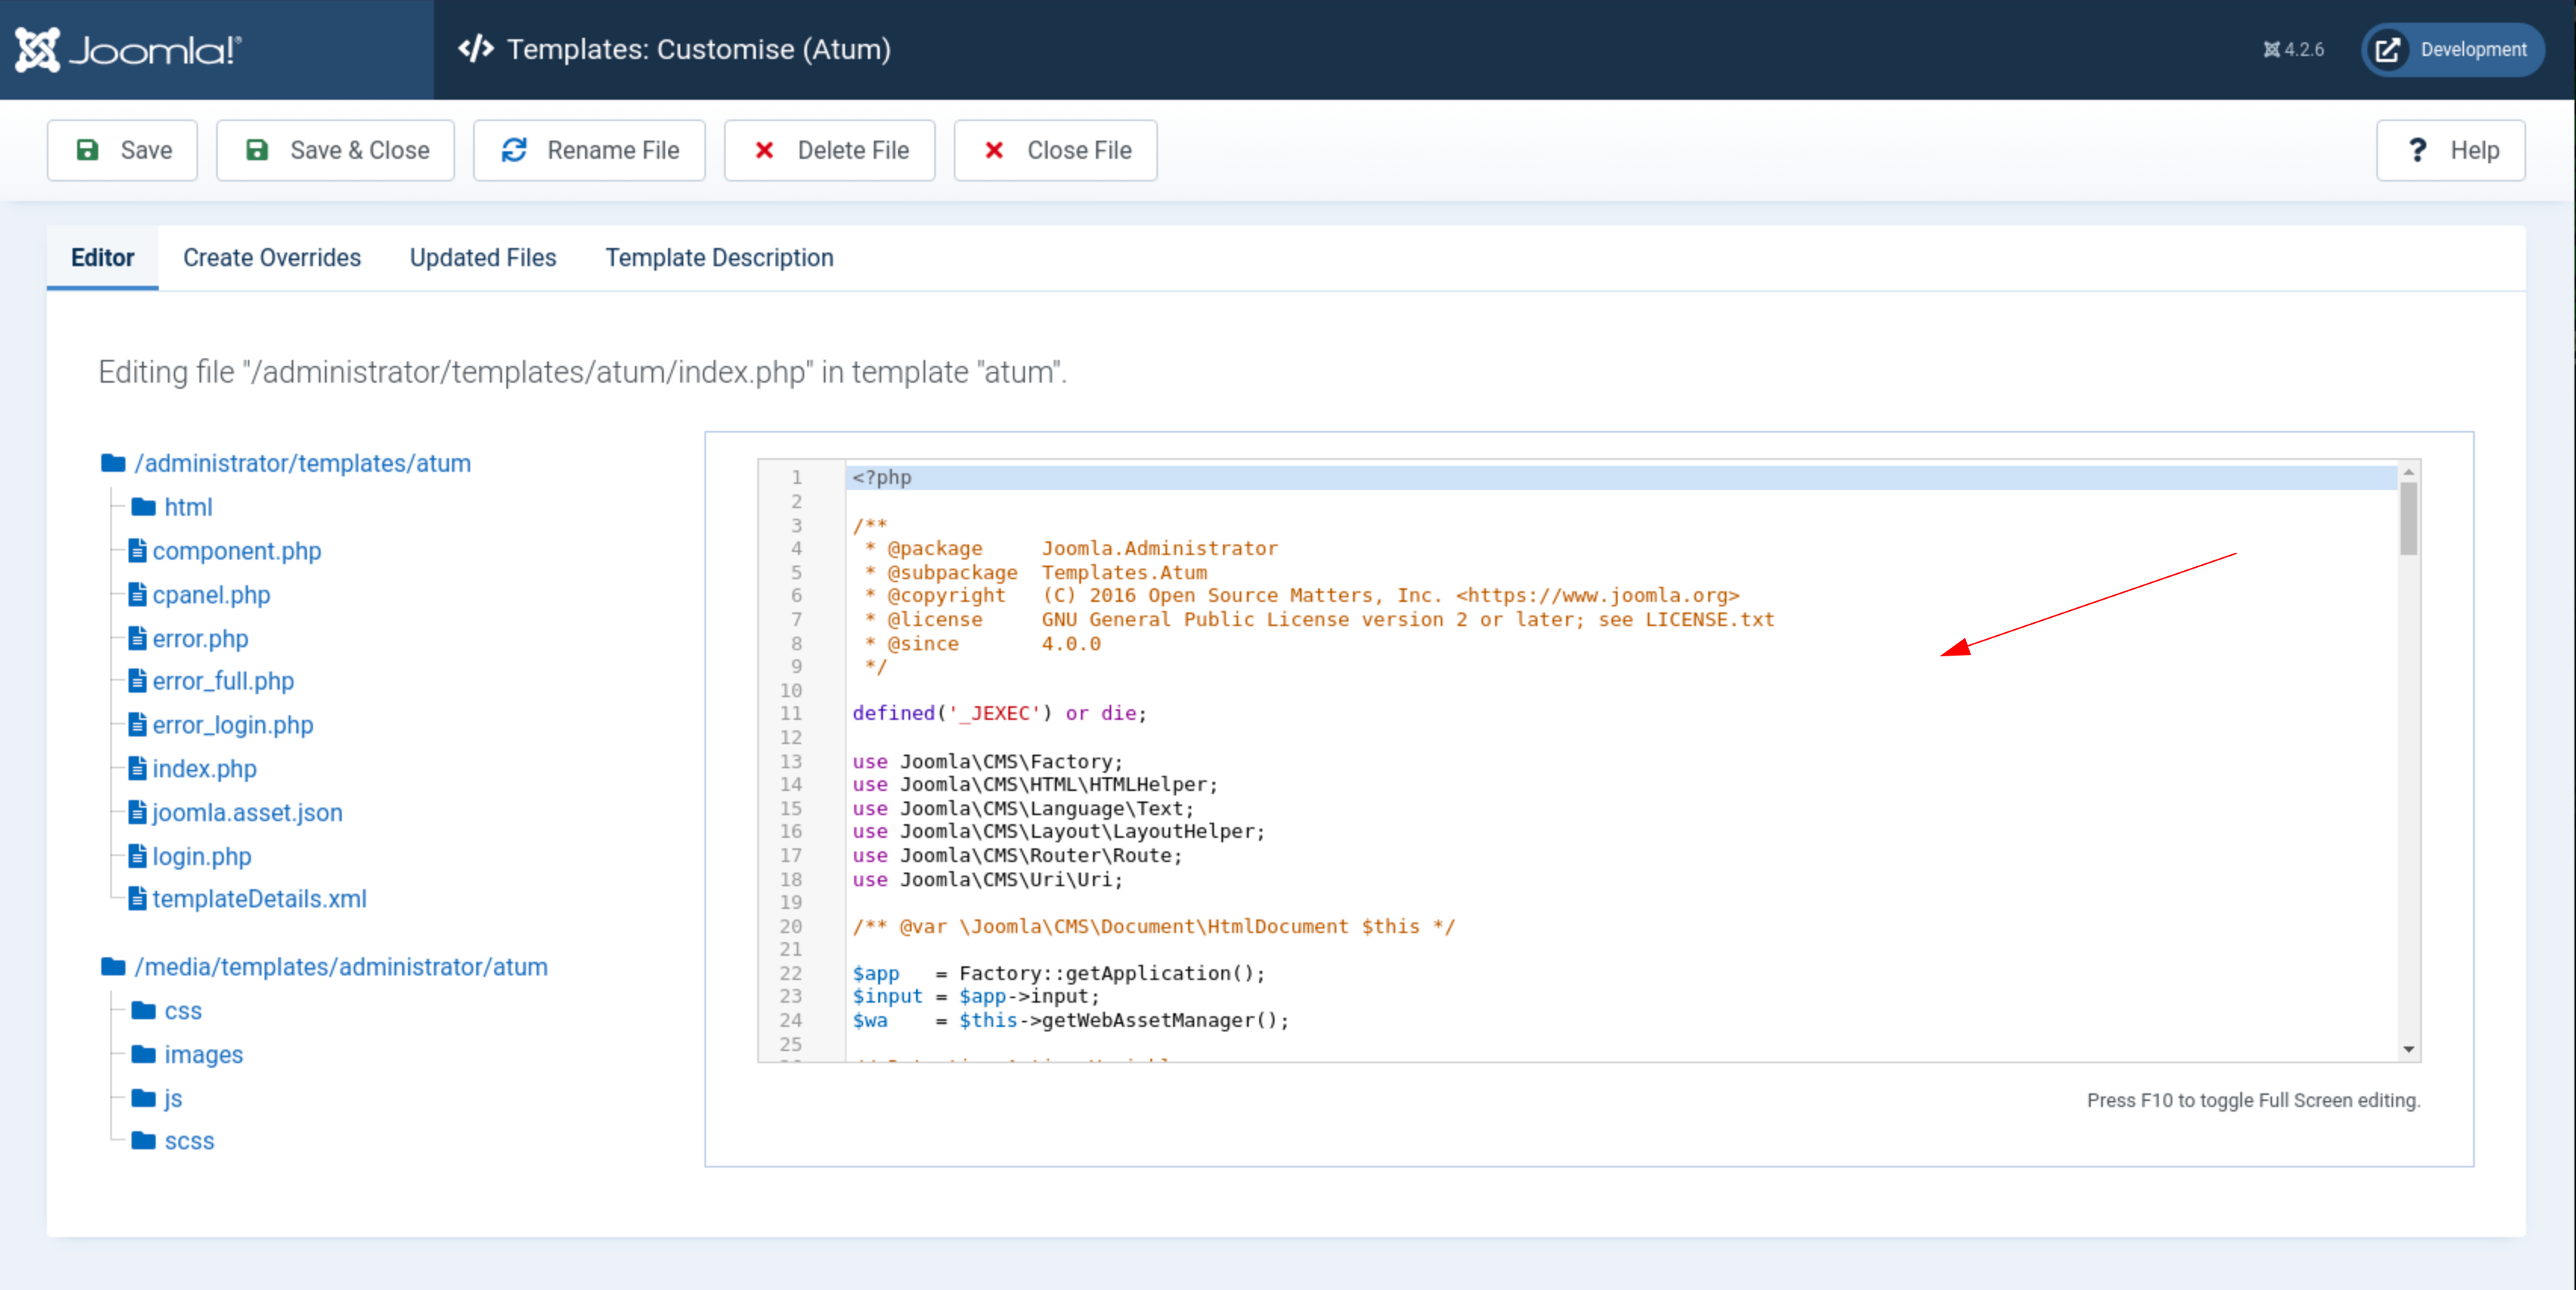The height and width of the screenshot is (1290, 2576).
Task: Click the file icon next to login.php
Action: click(x=138, y=855)
